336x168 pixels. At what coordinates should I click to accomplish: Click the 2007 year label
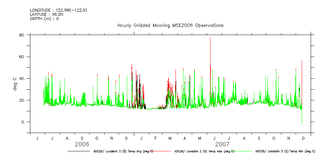click(x=222, y=145)
